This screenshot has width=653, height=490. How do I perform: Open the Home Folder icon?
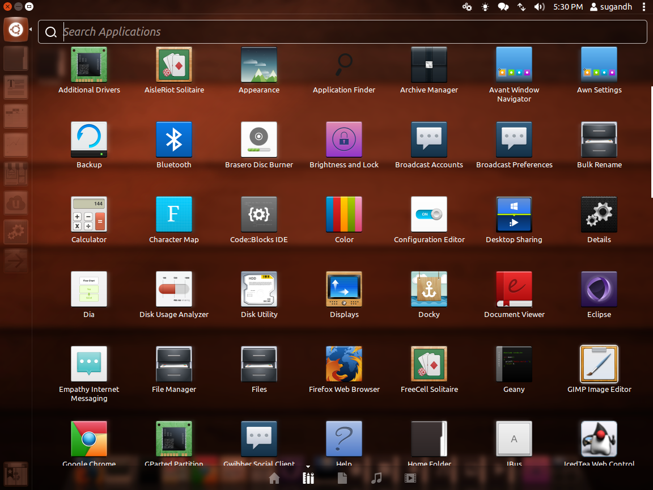pyautogui.click(x=429, y=439)
